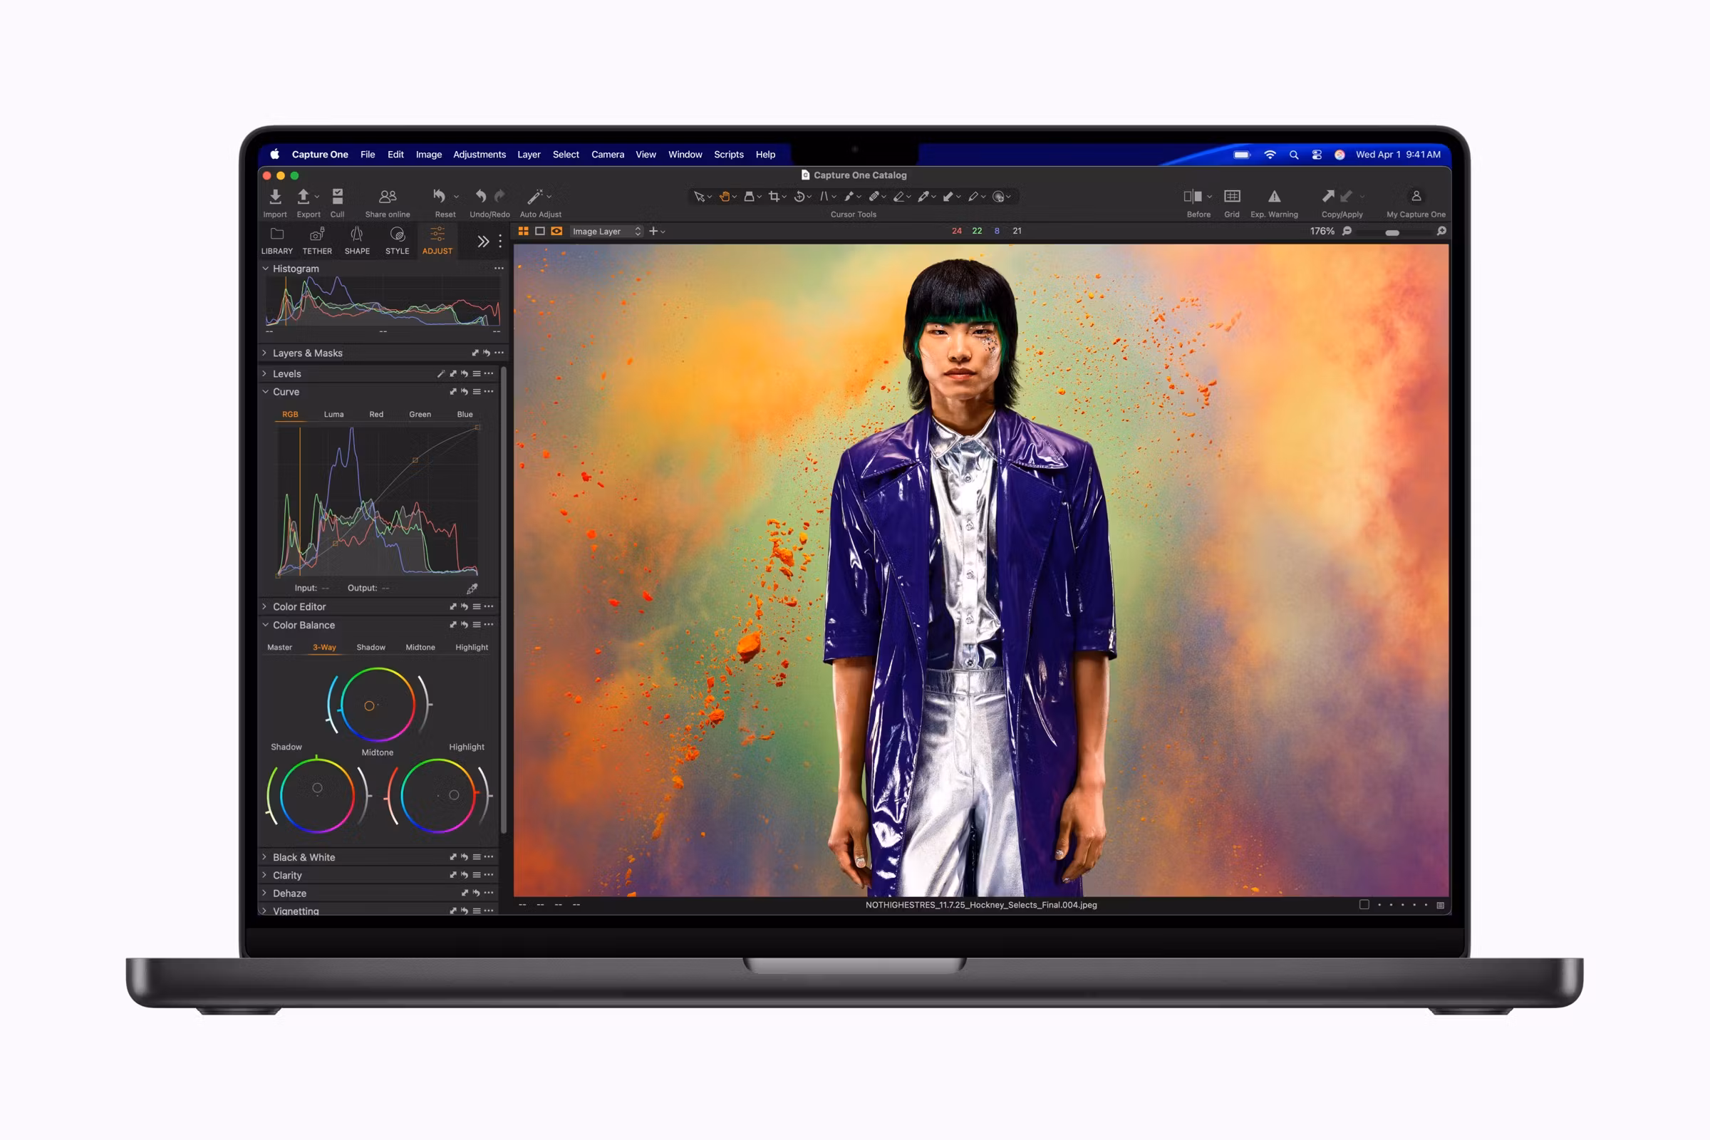The height and width of the screenshot is (1140, 1710).
Task: Enable multi-image grid view mode
Action: pos(524,231)
